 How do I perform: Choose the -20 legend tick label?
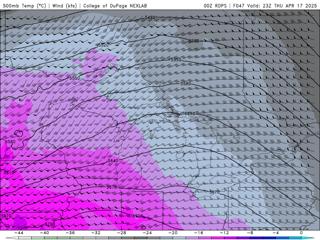coord(173,233)
